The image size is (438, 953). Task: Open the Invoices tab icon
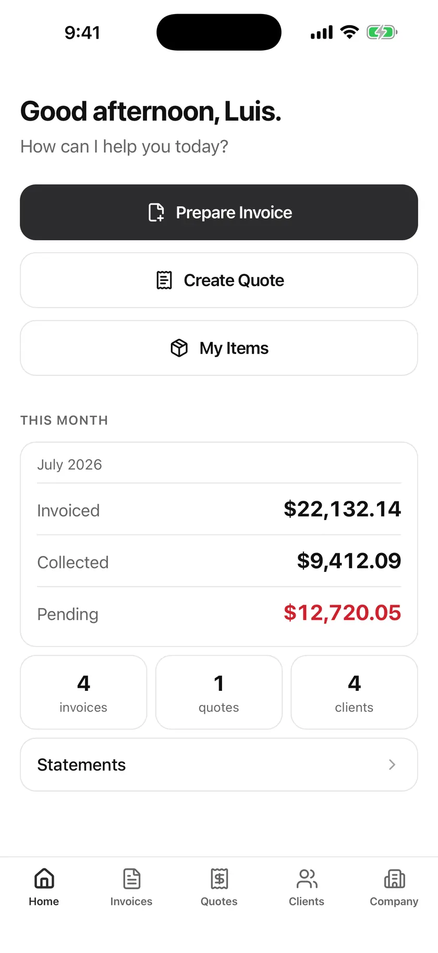click(x=131, y=878)
